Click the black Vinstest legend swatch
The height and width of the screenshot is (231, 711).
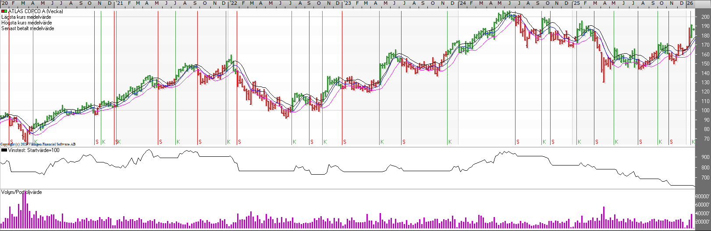coord(4,150)
